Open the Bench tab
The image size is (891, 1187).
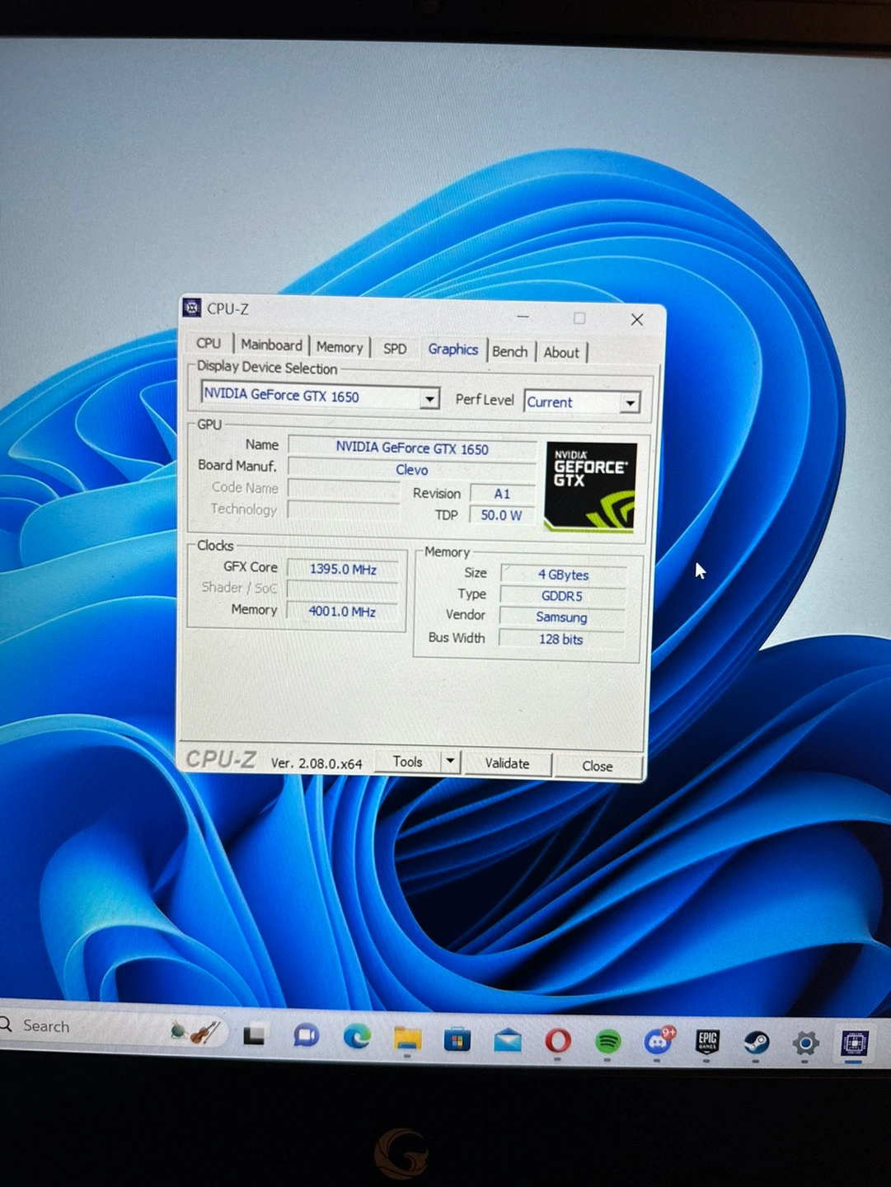[509, 351]
